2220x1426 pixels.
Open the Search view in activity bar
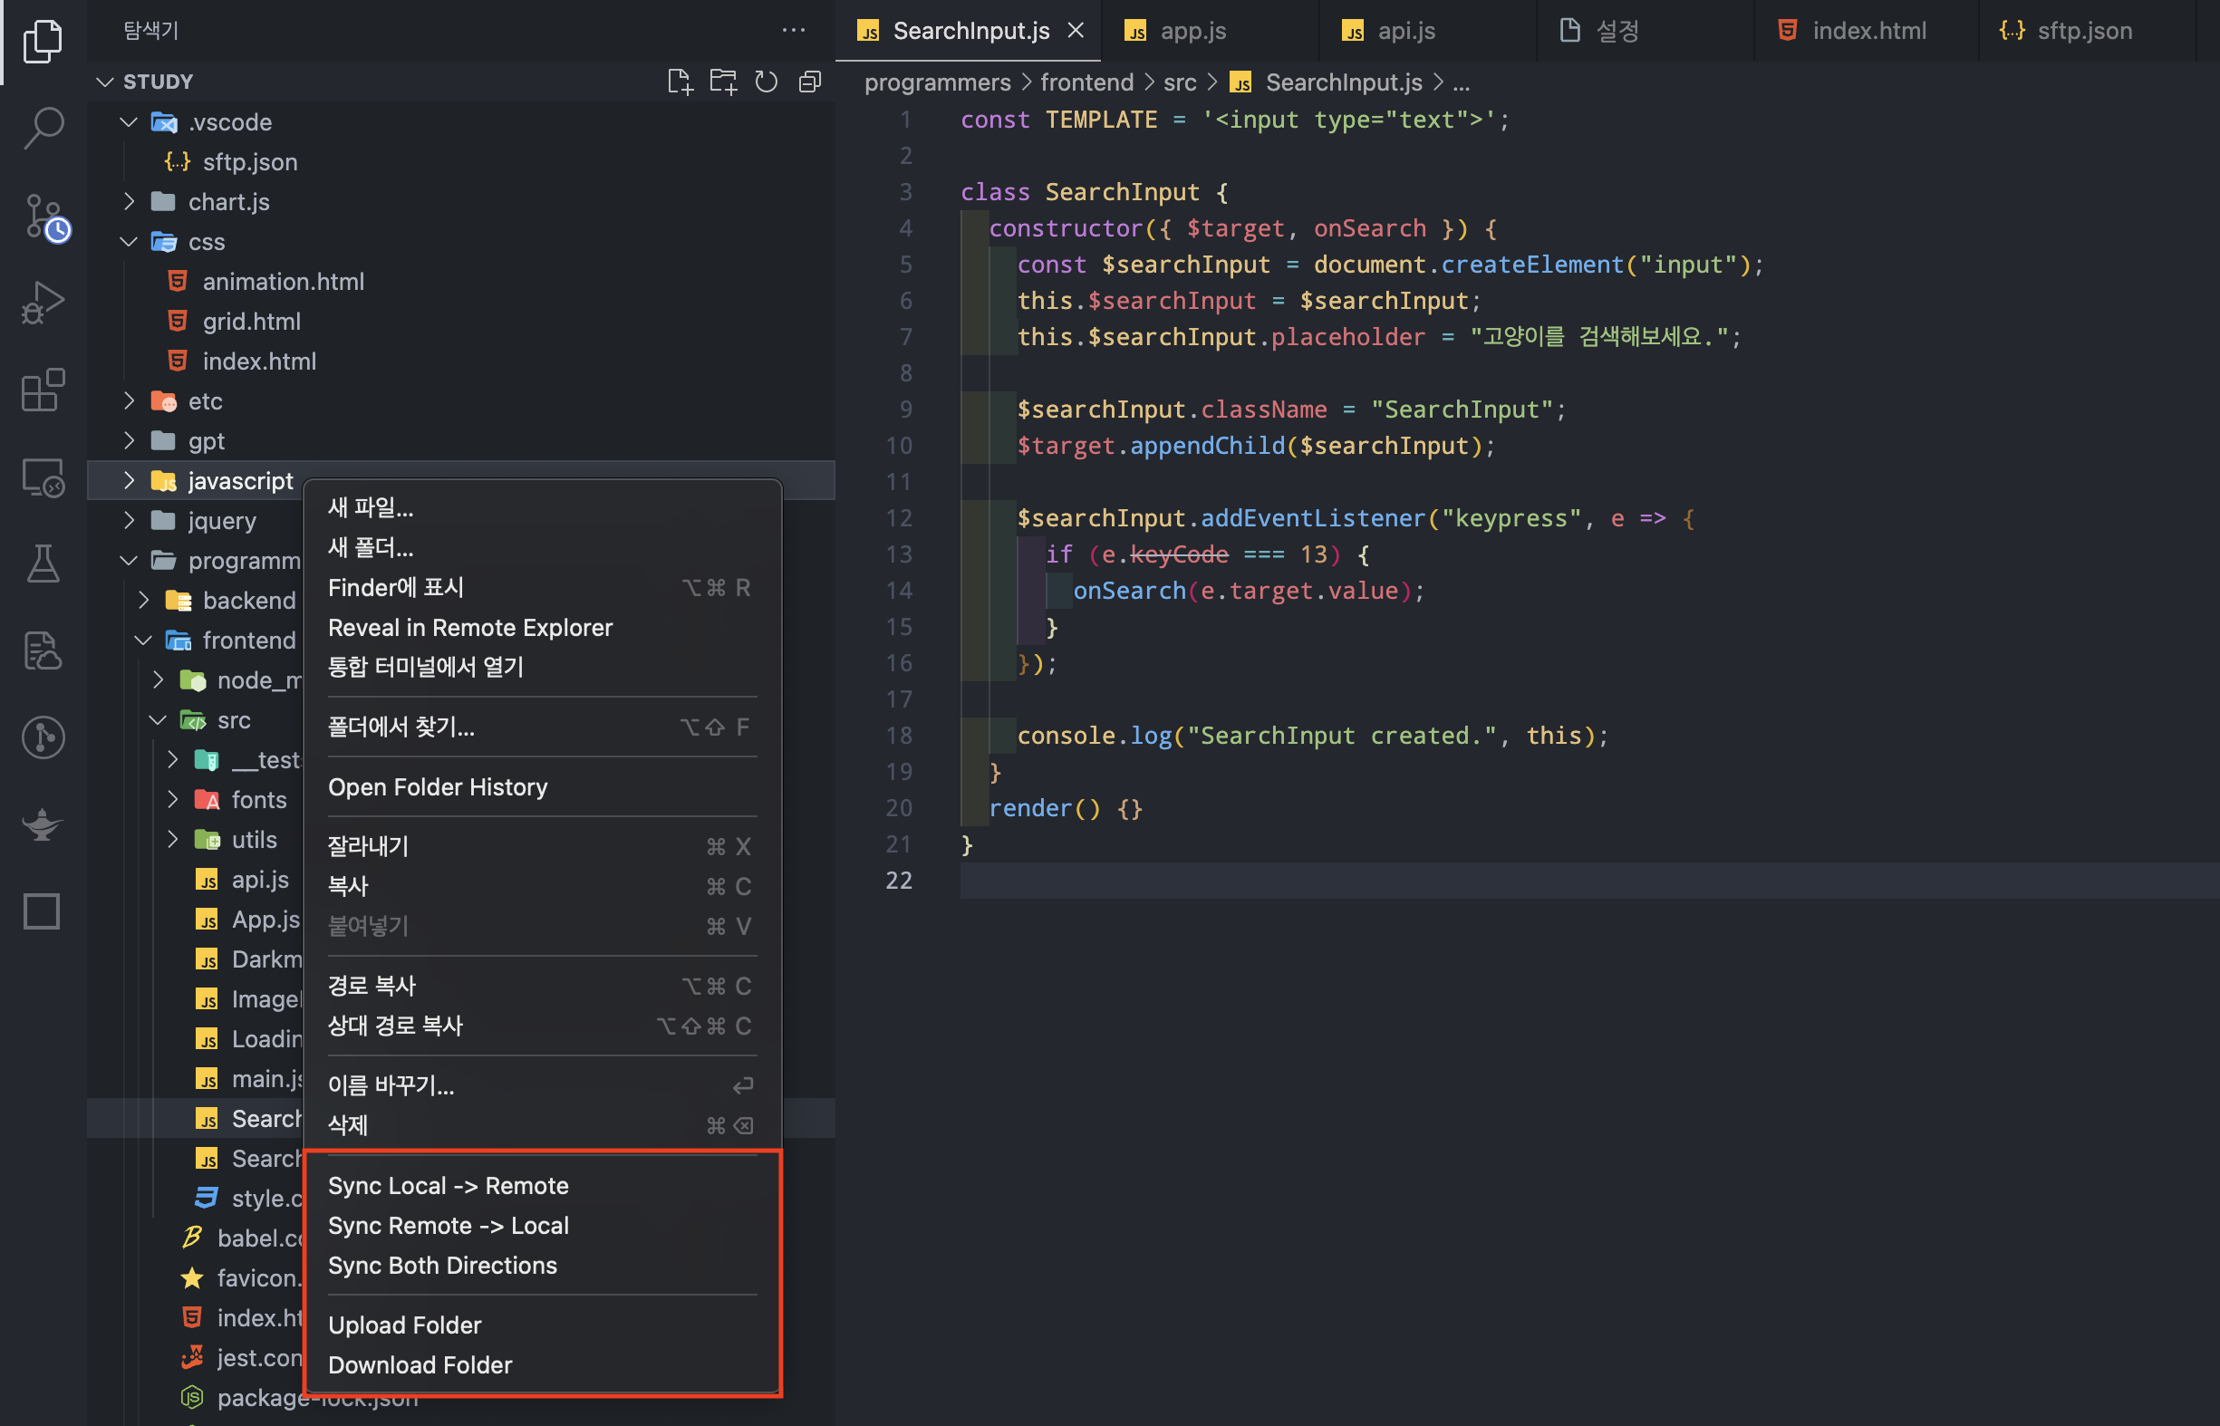coord(43,128)
